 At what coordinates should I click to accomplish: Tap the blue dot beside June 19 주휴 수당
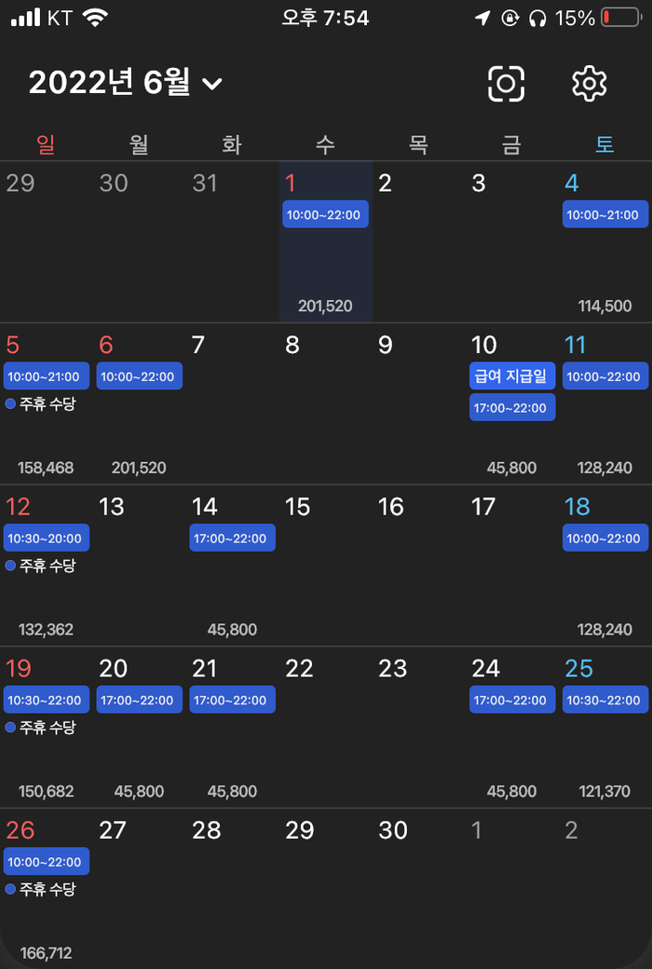[x=10, y=728]
